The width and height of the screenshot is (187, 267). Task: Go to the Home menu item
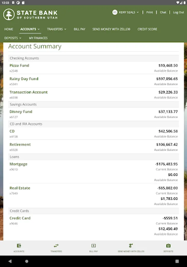9,29
